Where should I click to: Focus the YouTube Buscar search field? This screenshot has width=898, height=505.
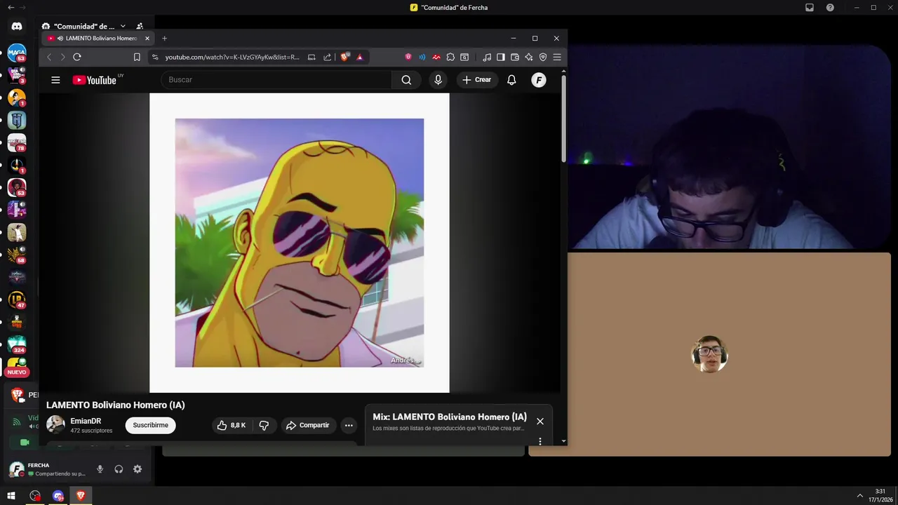(276, 80)
